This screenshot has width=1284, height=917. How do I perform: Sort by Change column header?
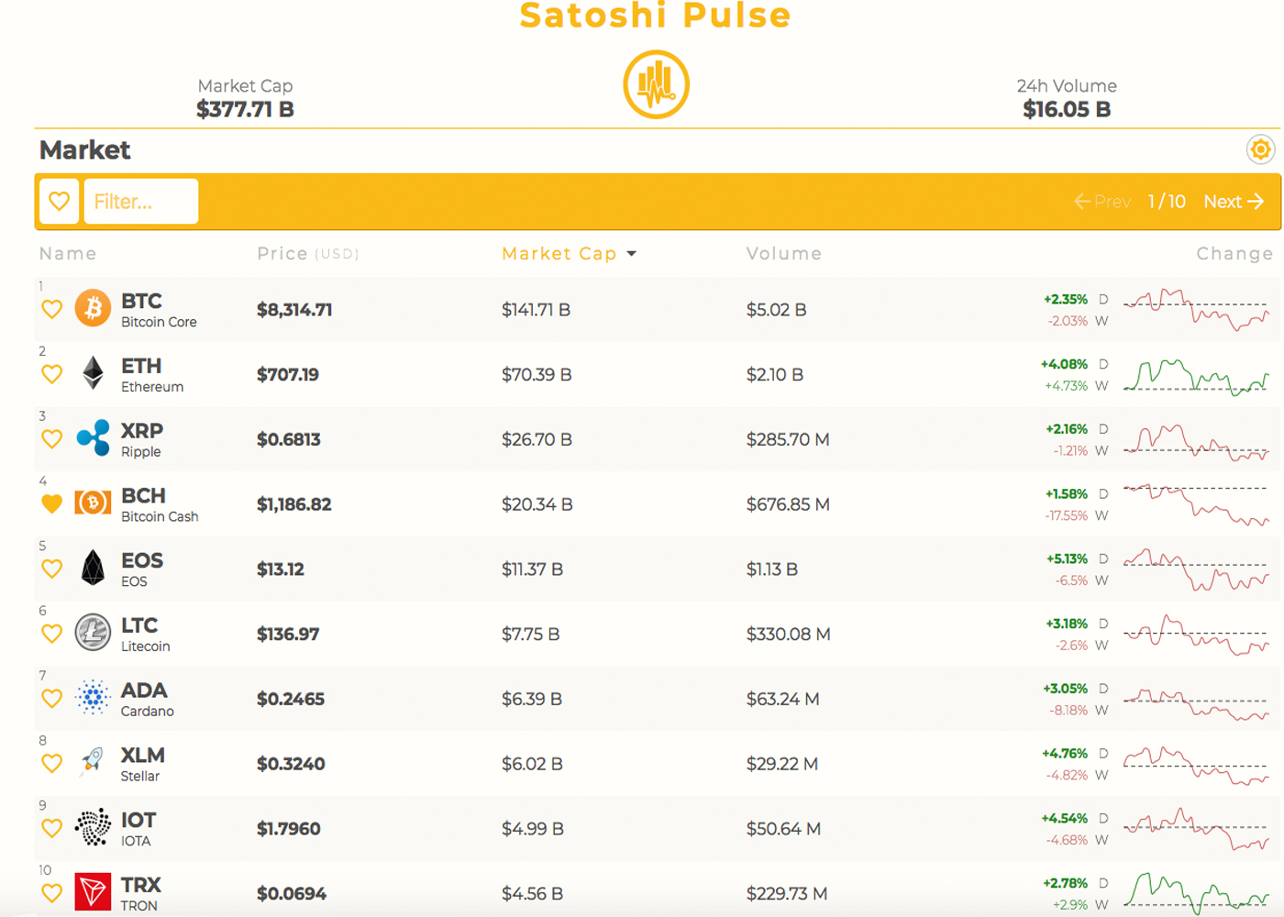point(1234,254)
